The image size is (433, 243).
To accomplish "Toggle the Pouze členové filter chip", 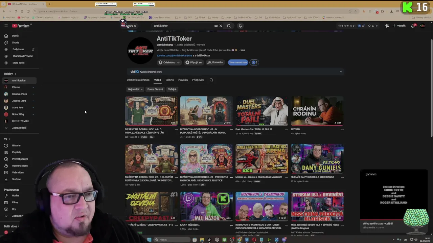I will tap(155, 89).
